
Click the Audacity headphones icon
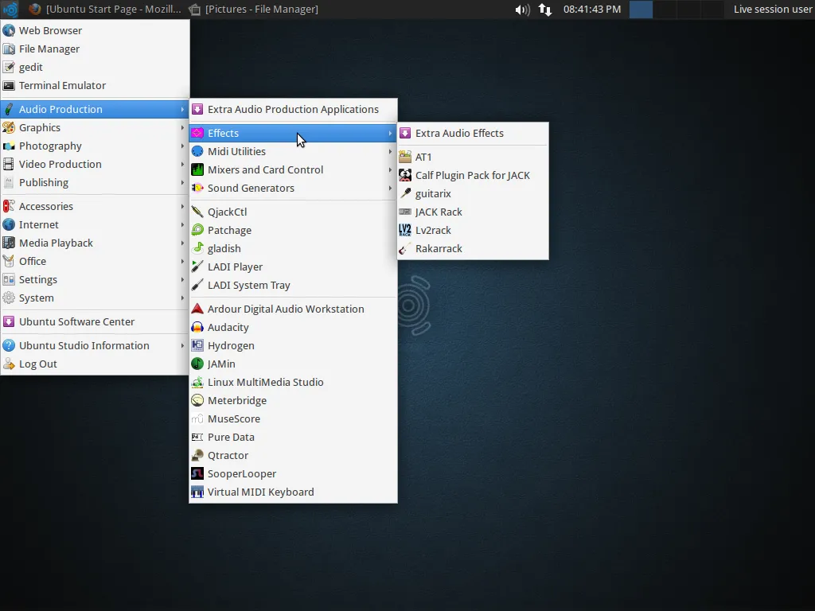(197, 327)
